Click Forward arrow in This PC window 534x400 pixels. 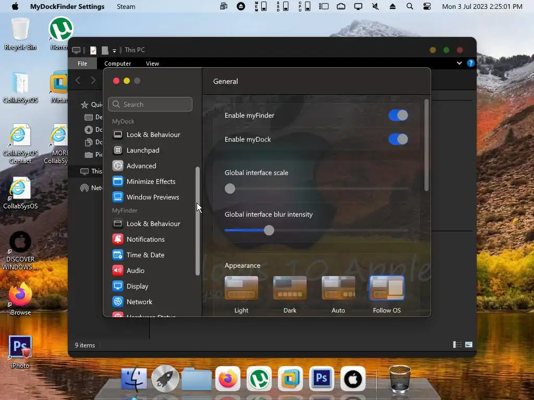coord(93,80)
